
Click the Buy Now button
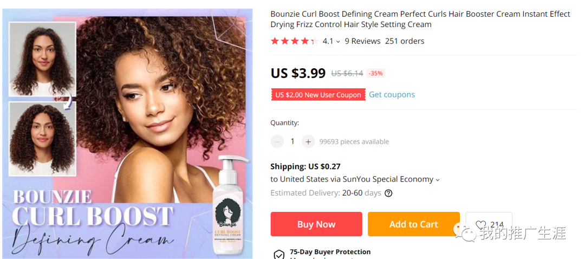316,224
